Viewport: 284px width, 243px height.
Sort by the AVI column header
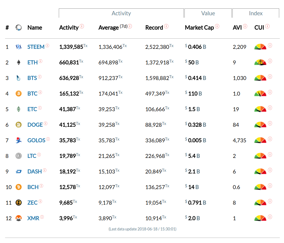(237, 28)
